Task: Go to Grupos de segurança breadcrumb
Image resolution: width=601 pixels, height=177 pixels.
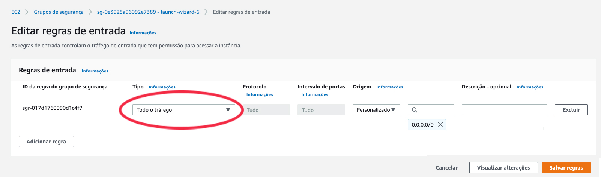Action: (x=59, y=12)
